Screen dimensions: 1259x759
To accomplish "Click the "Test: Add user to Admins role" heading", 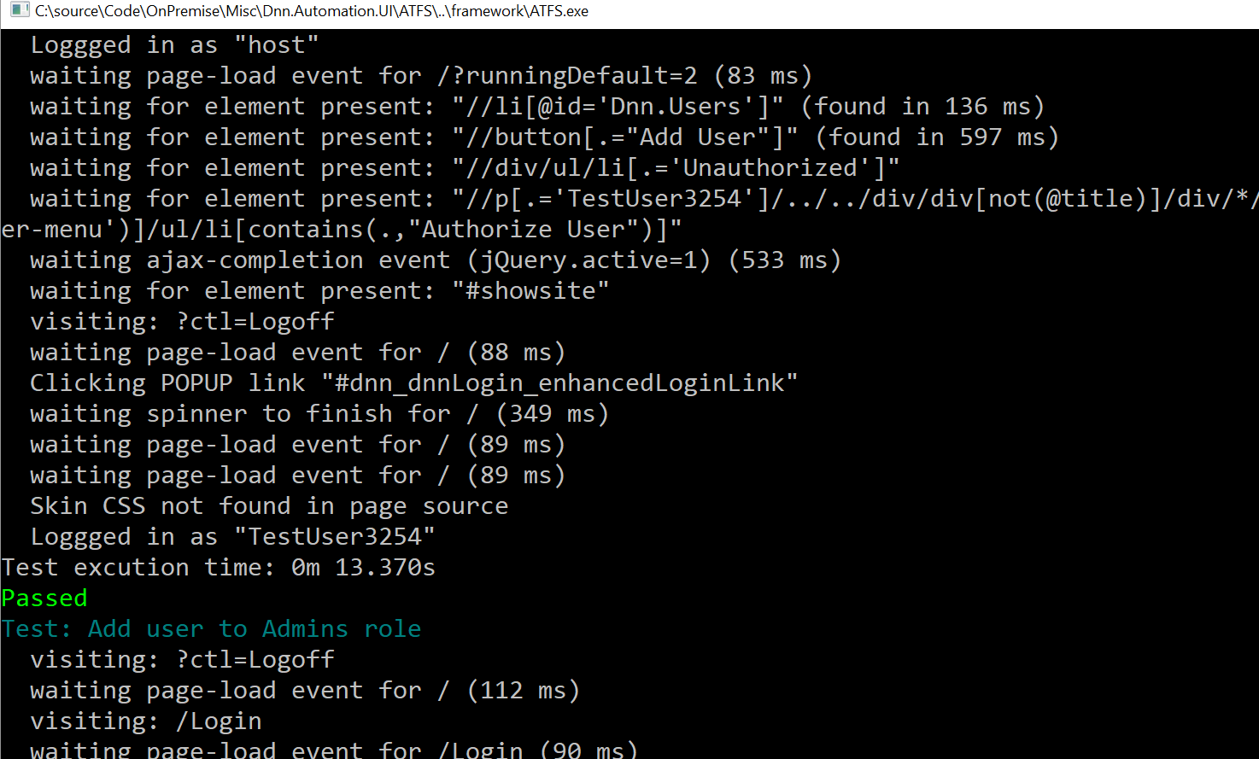I will pyautogui.click(x=212, y=628).
